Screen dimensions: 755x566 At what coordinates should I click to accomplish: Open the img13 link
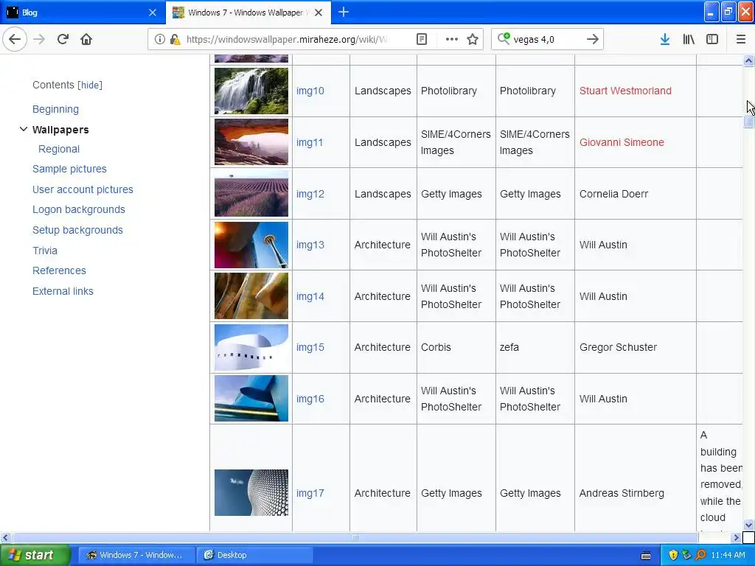point(310,245)
